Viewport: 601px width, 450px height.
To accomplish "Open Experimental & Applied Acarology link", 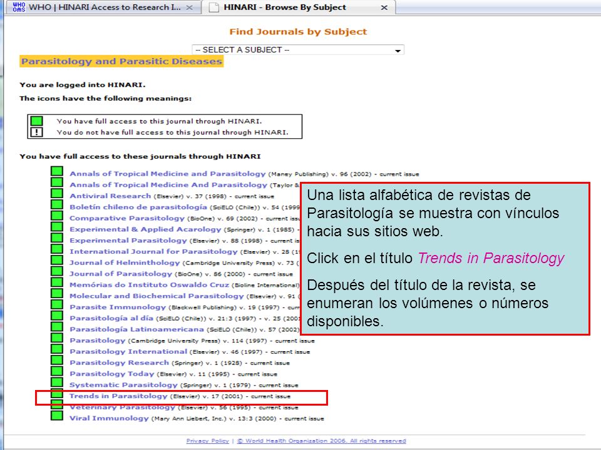I will tap(146, 229).
